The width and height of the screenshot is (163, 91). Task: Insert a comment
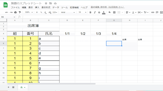click(x=157, y=12)
